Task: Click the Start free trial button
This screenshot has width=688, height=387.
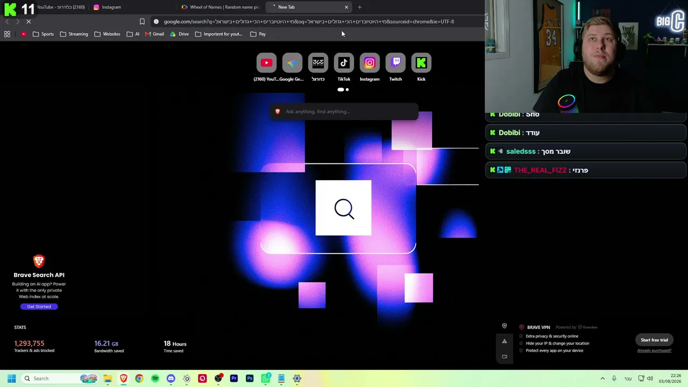Action: tap(654, 340)
